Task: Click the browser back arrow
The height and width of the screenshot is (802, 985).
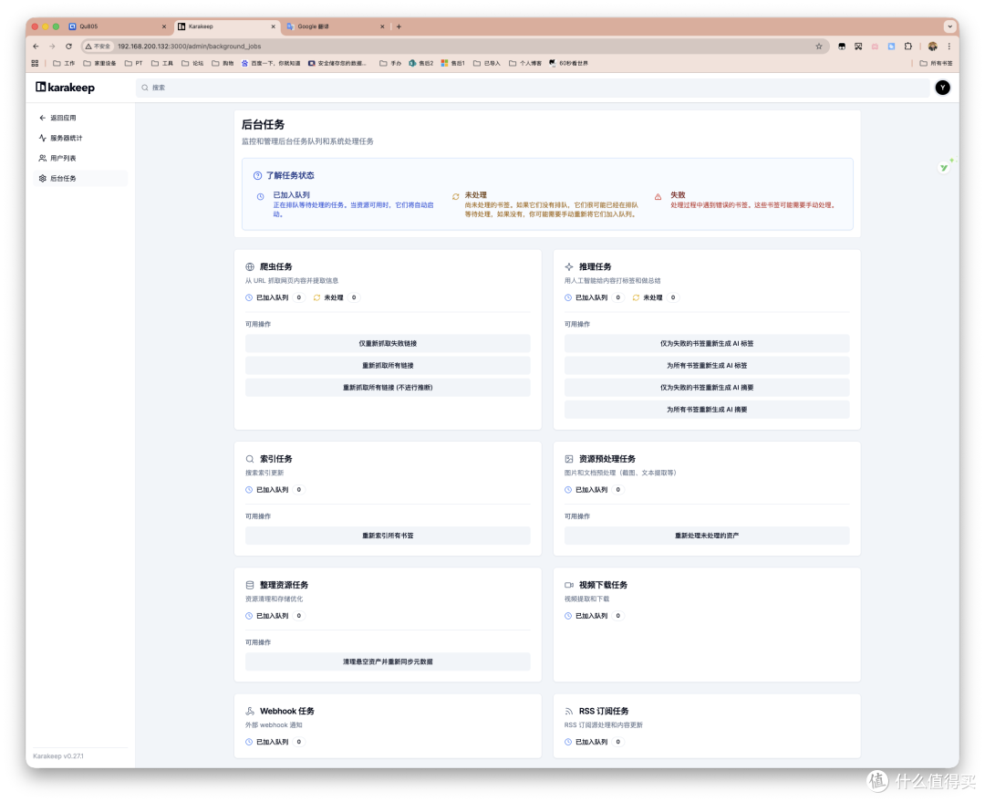Action: click(x=36, y=46)
